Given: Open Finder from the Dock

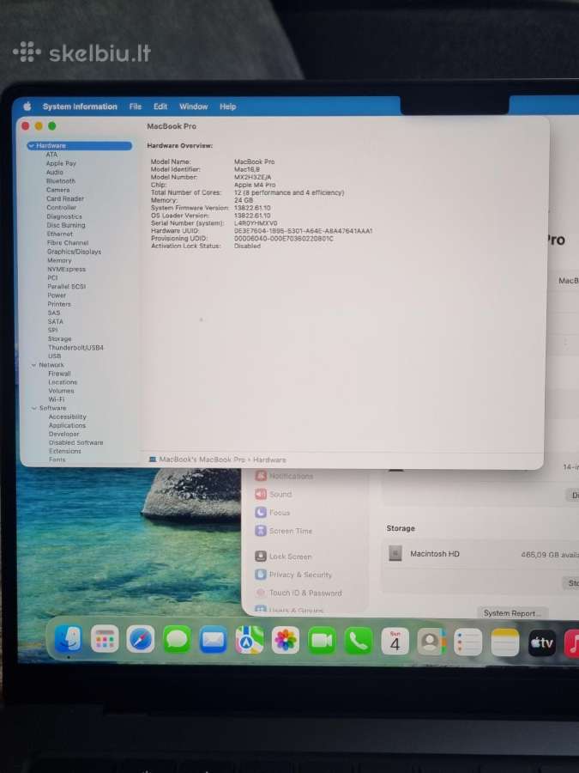Looking at the screenshot, I should coord(69,639).
